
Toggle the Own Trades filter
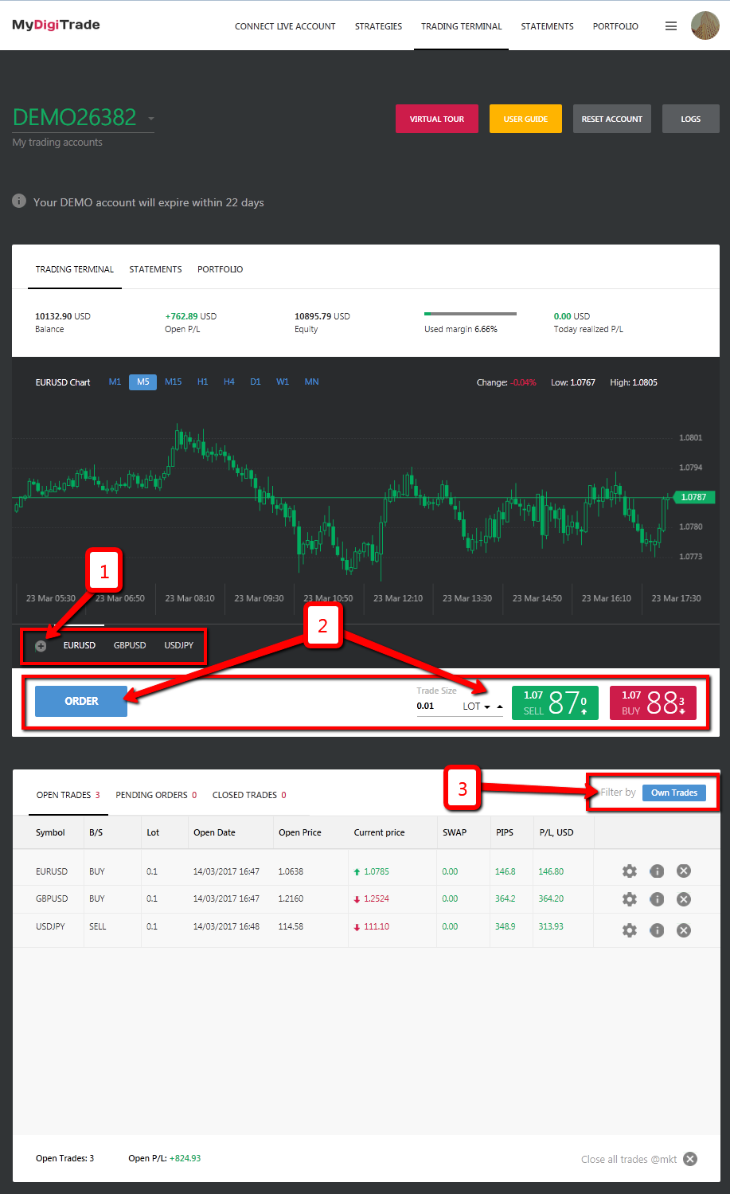(674, 793)
